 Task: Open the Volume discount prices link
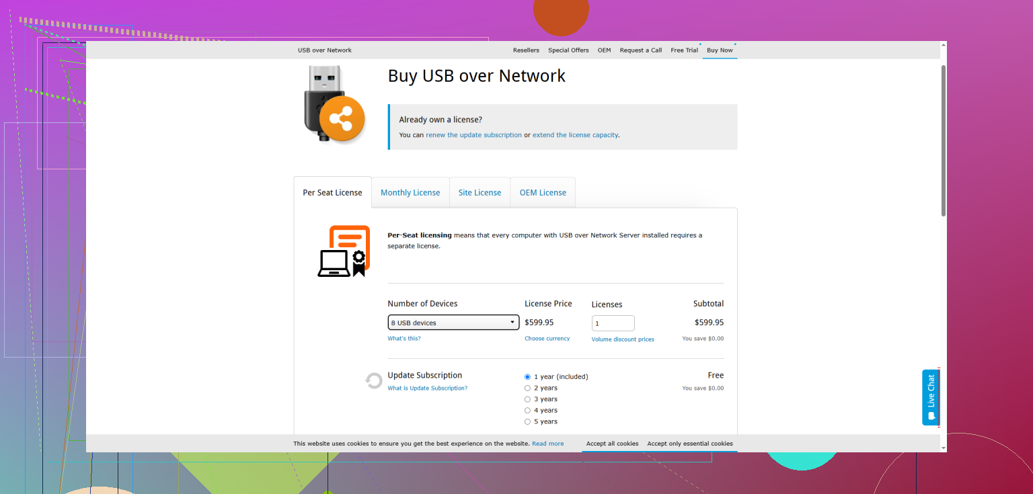623,339
